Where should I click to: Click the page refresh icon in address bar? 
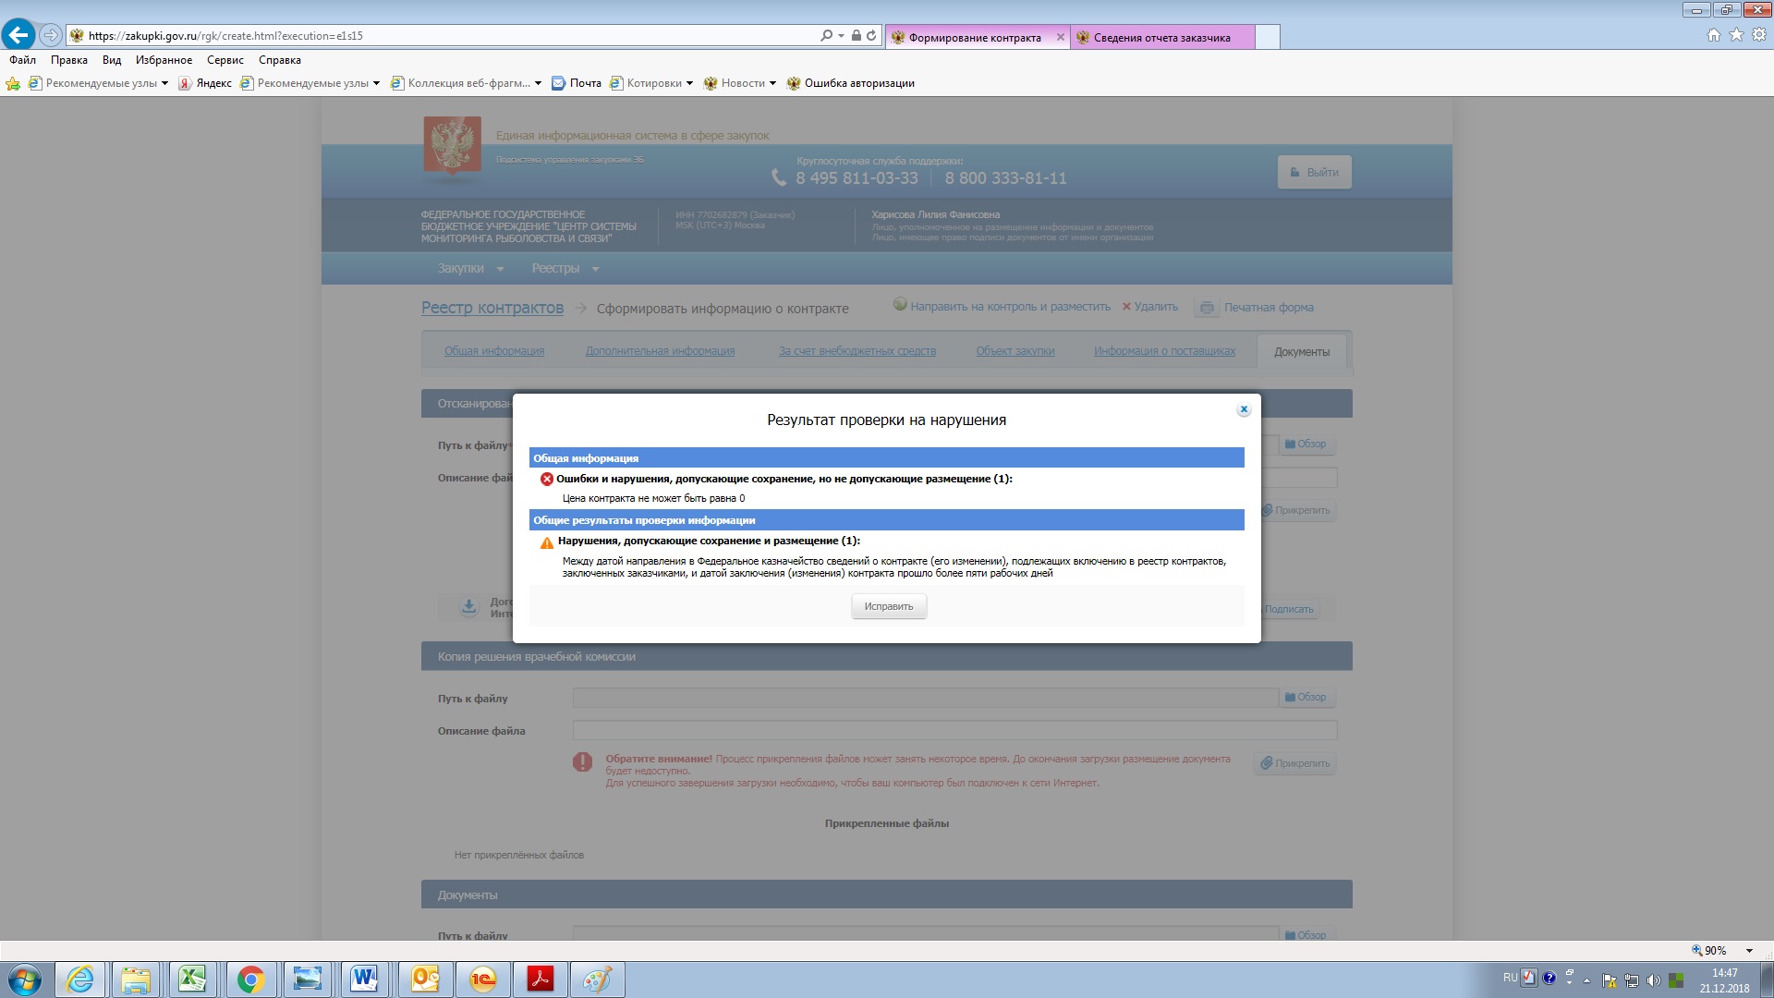[x=871, y=35]
